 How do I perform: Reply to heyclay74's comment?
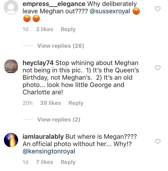coord(76,103)
